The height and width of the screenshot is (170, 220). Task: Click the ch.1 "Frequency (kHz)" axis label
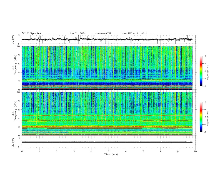point(16,64)
